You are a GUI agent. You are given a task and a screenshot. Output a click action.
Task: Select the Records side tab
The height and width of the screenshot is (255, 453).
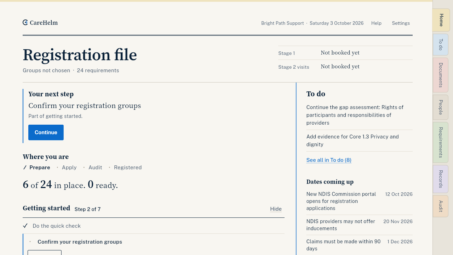click(441, 179)
